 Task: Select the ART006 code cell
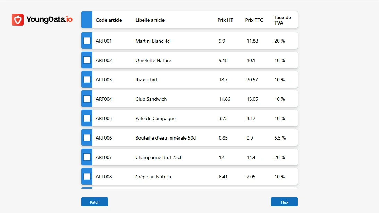(x=104, y=138)
